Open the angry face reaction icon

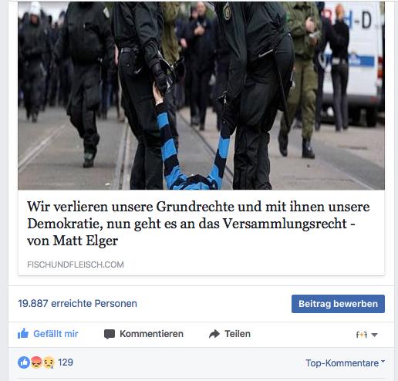(36, 362)
